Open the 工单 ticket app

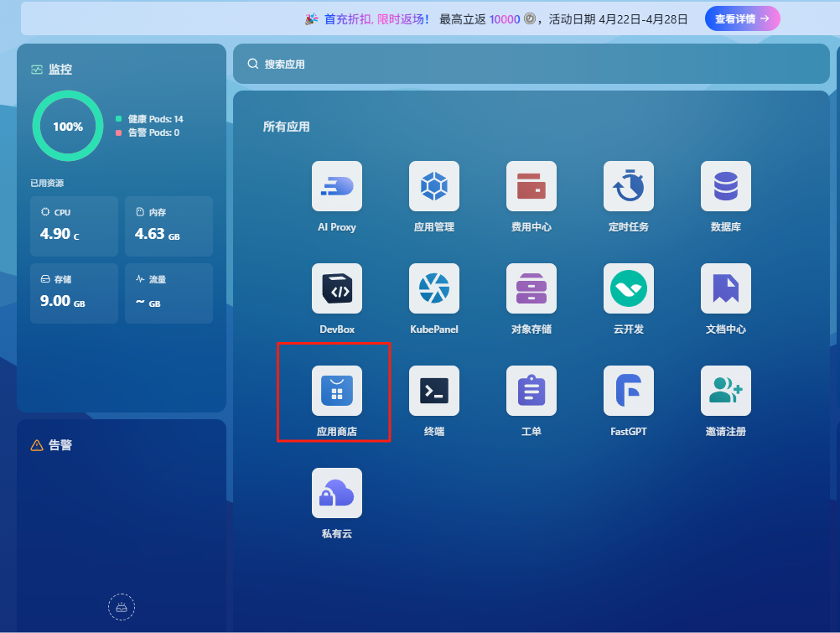point(531,391)
